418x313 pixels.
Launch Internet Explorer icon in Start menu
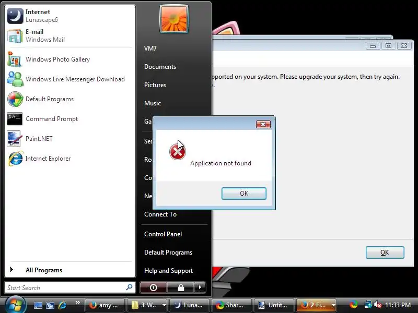(x=15, y=159)
